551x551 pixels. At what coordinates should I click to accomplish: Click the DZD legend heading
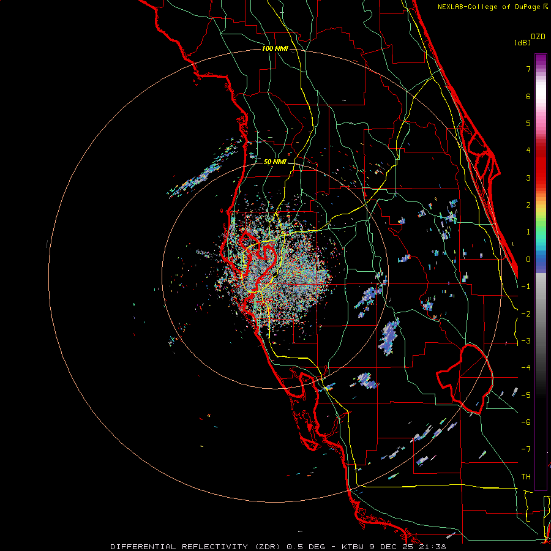click(538, 37)
